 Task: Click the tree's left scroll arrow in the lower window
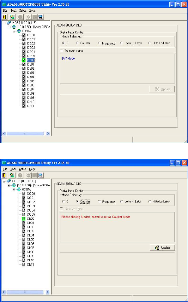[4, 292]
